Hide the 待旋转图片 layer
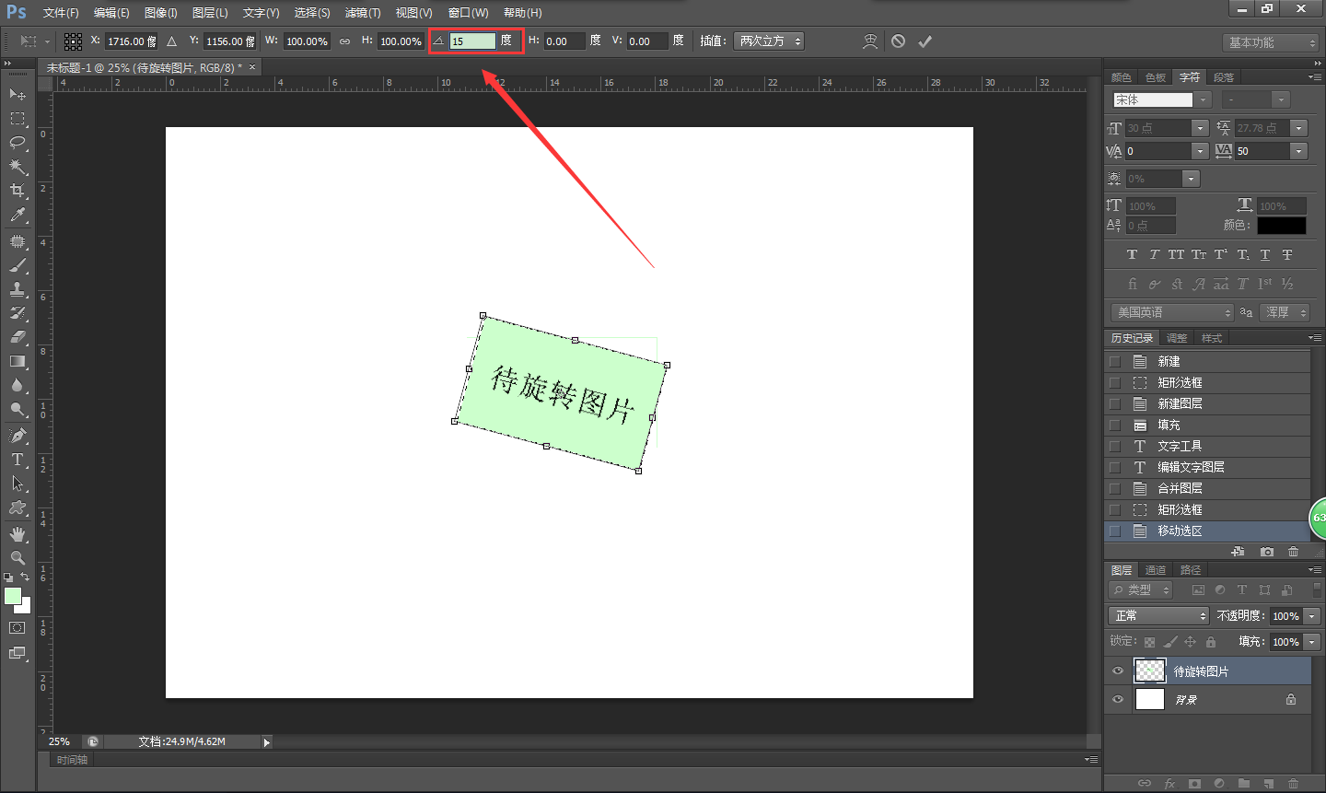Screen dimensions: 1326x793 coord(1118,671)
